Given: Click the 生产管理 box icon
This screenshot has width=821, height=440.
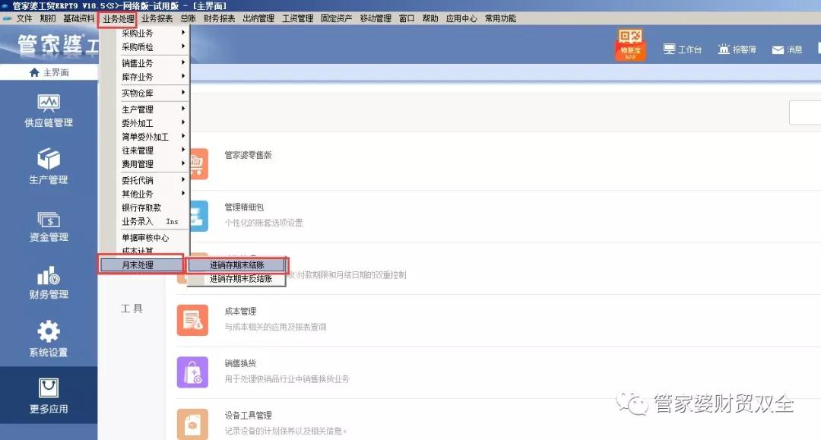Looking at the screenshot, I should tap(49, 160).
